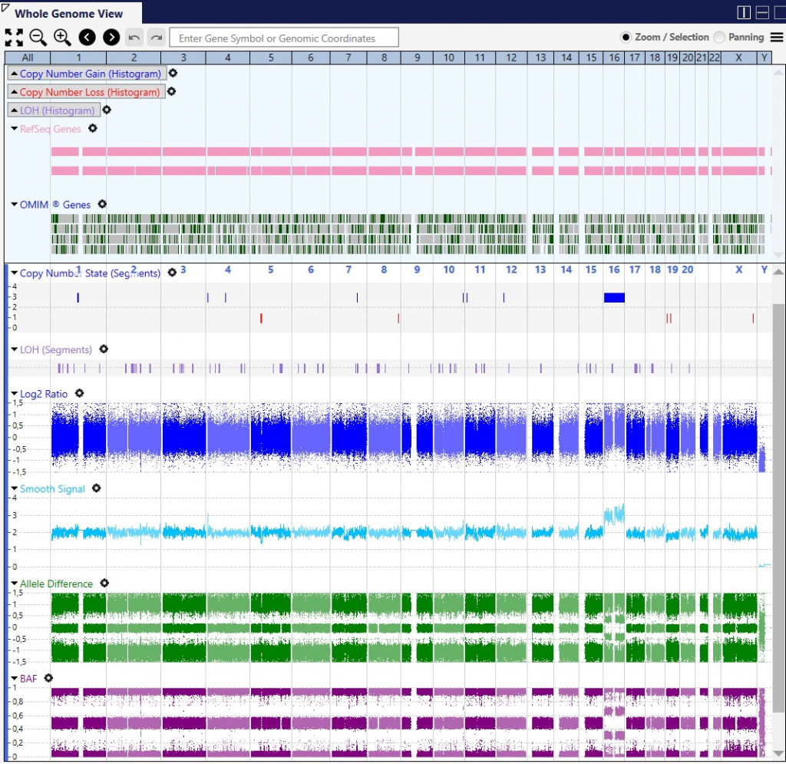Select chromosome X in the header

coord(738,58)
